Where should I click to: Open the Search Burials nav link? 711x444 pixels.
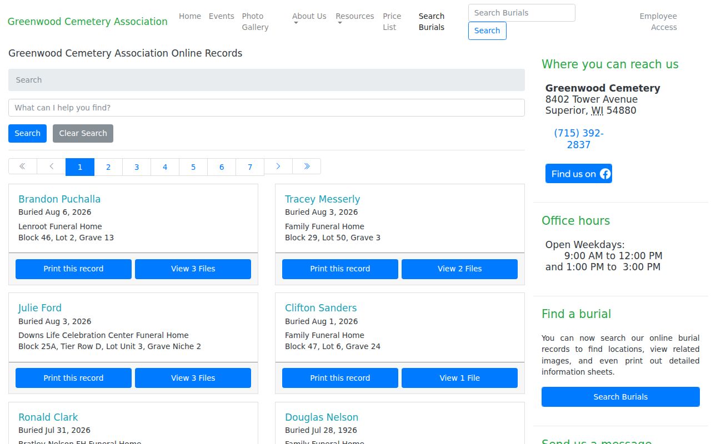432,22
